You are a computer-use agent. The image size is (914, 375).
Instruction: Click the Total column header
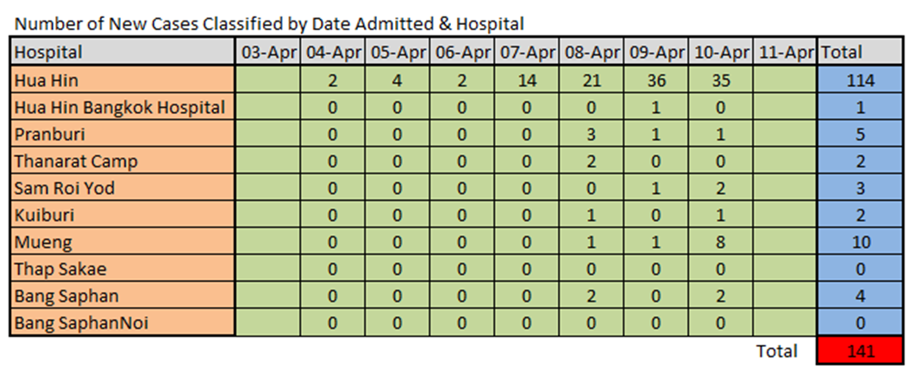(861, 52)
